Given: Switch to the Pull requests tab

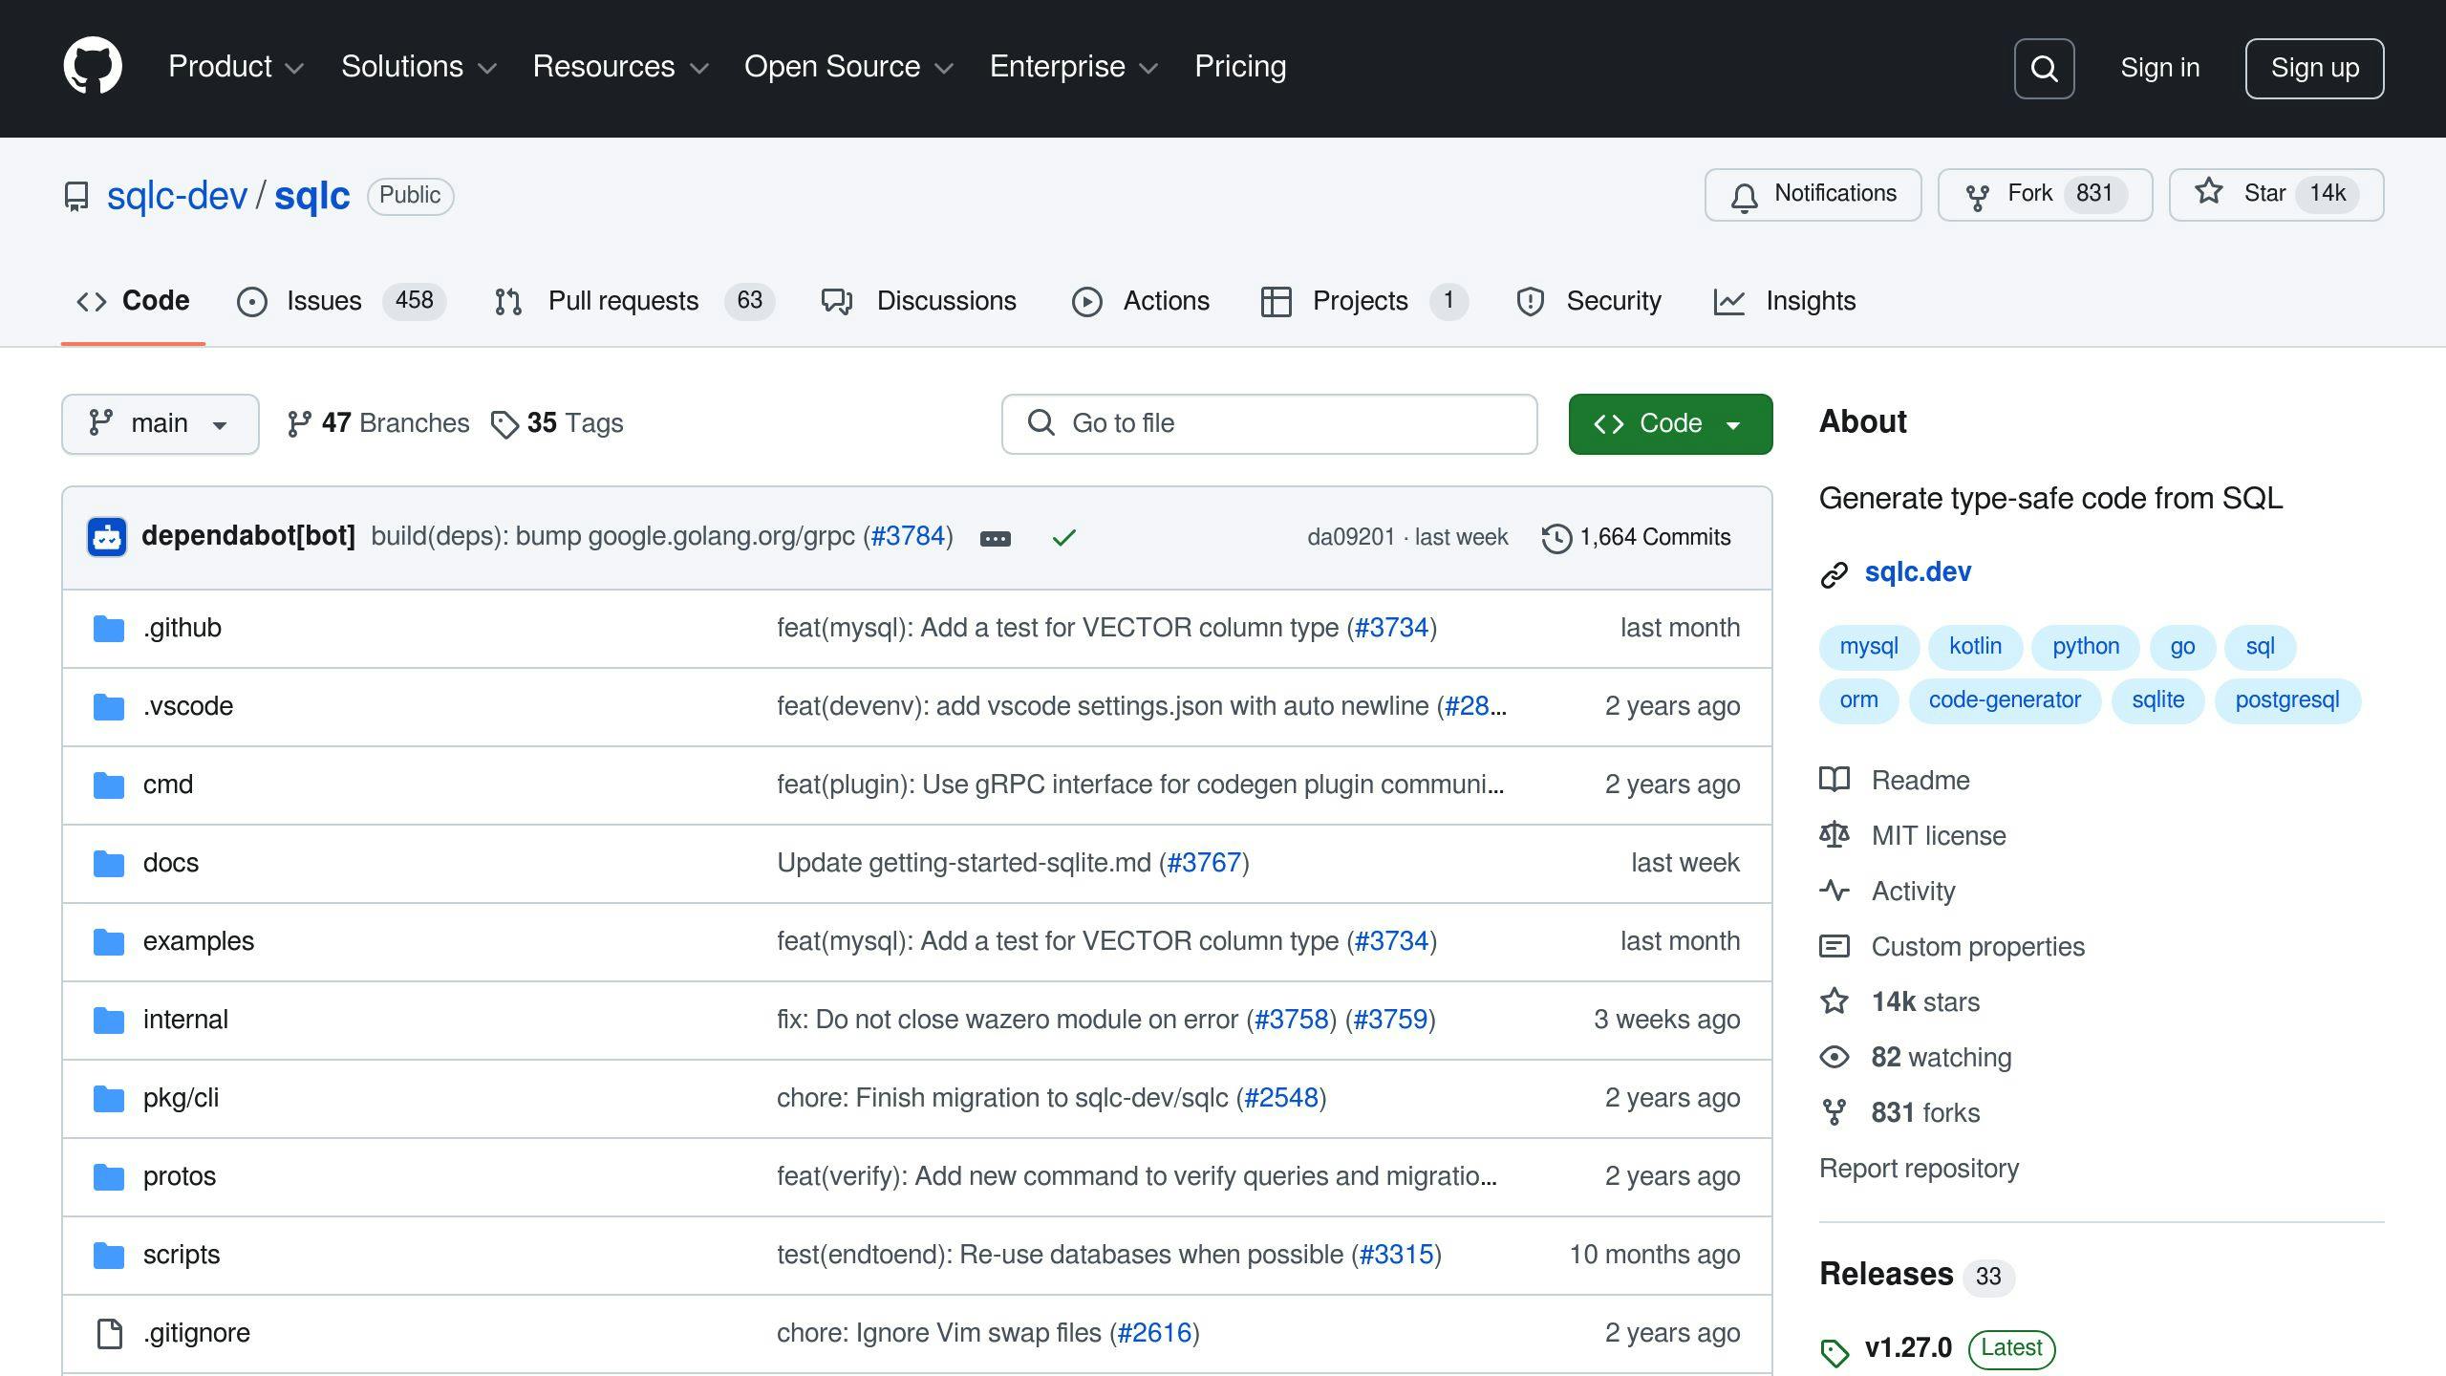Looking at the screenshot, I should 634,301.
